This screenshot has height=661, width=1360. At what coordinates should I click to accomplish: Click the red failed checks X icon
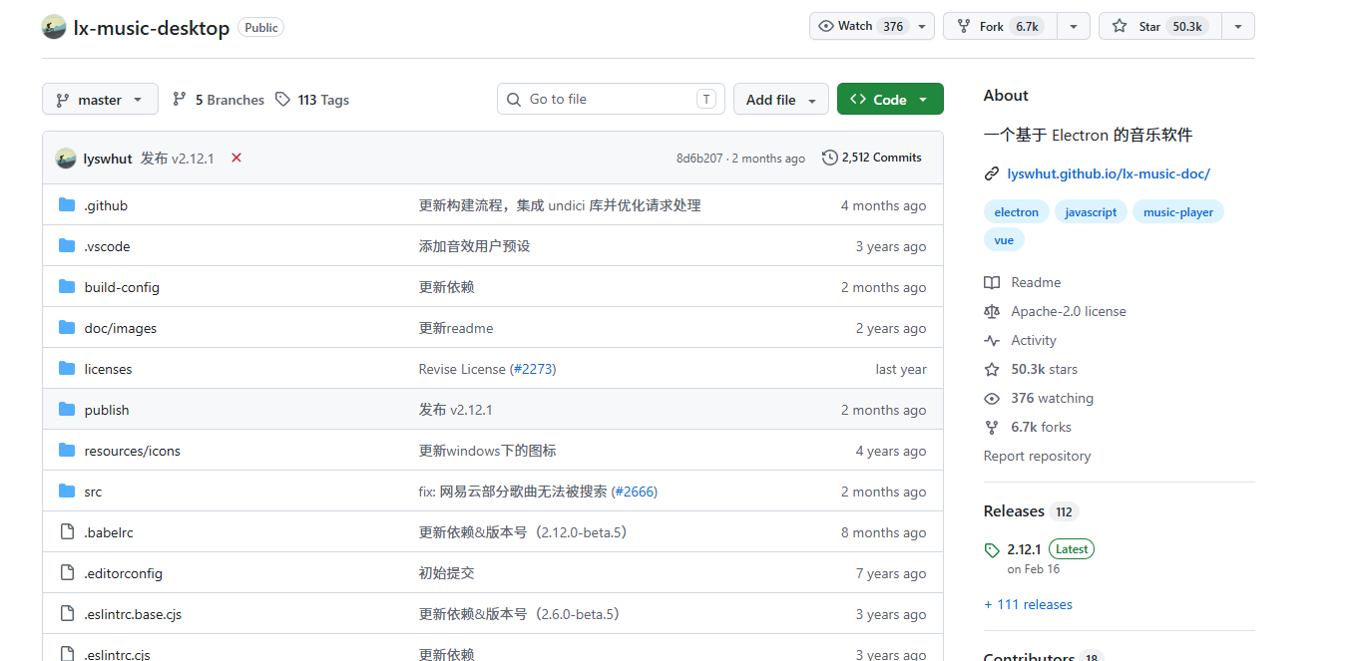click(x=236, y=158)
